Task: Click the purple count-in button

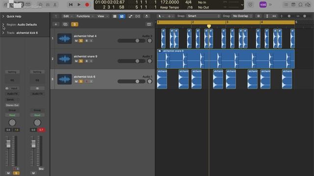Action: point(263,4)
